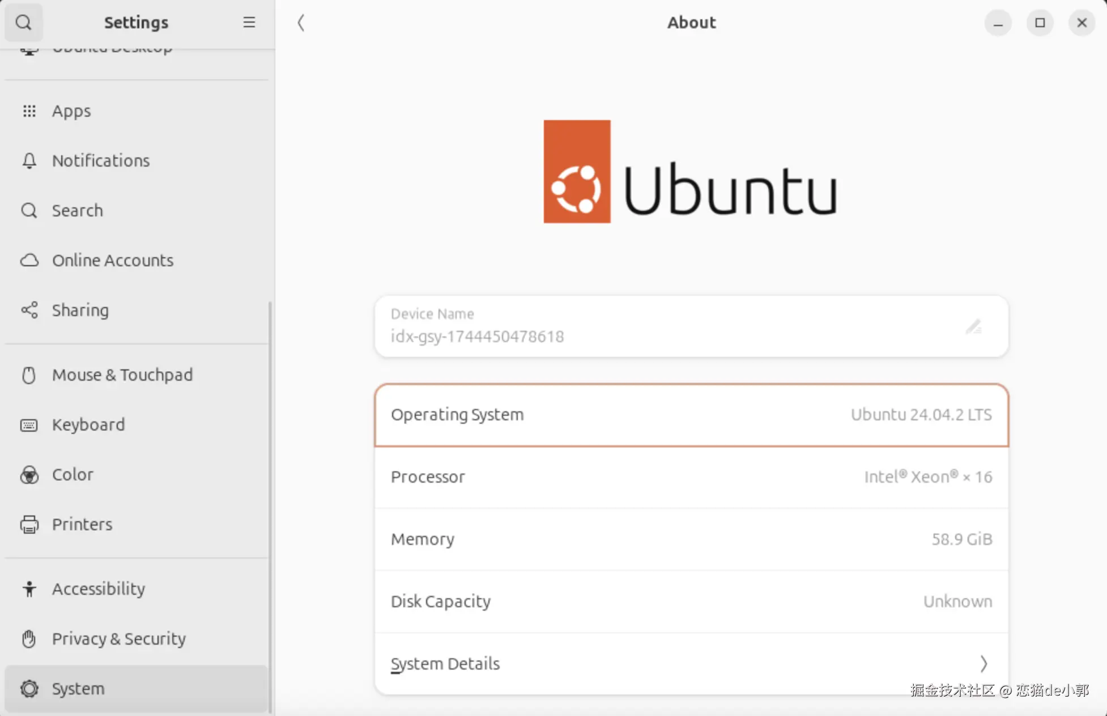The height and width of the screenshot is (716, 1107).
Task: Open the Color settings panel
Action: coord(73,475)
